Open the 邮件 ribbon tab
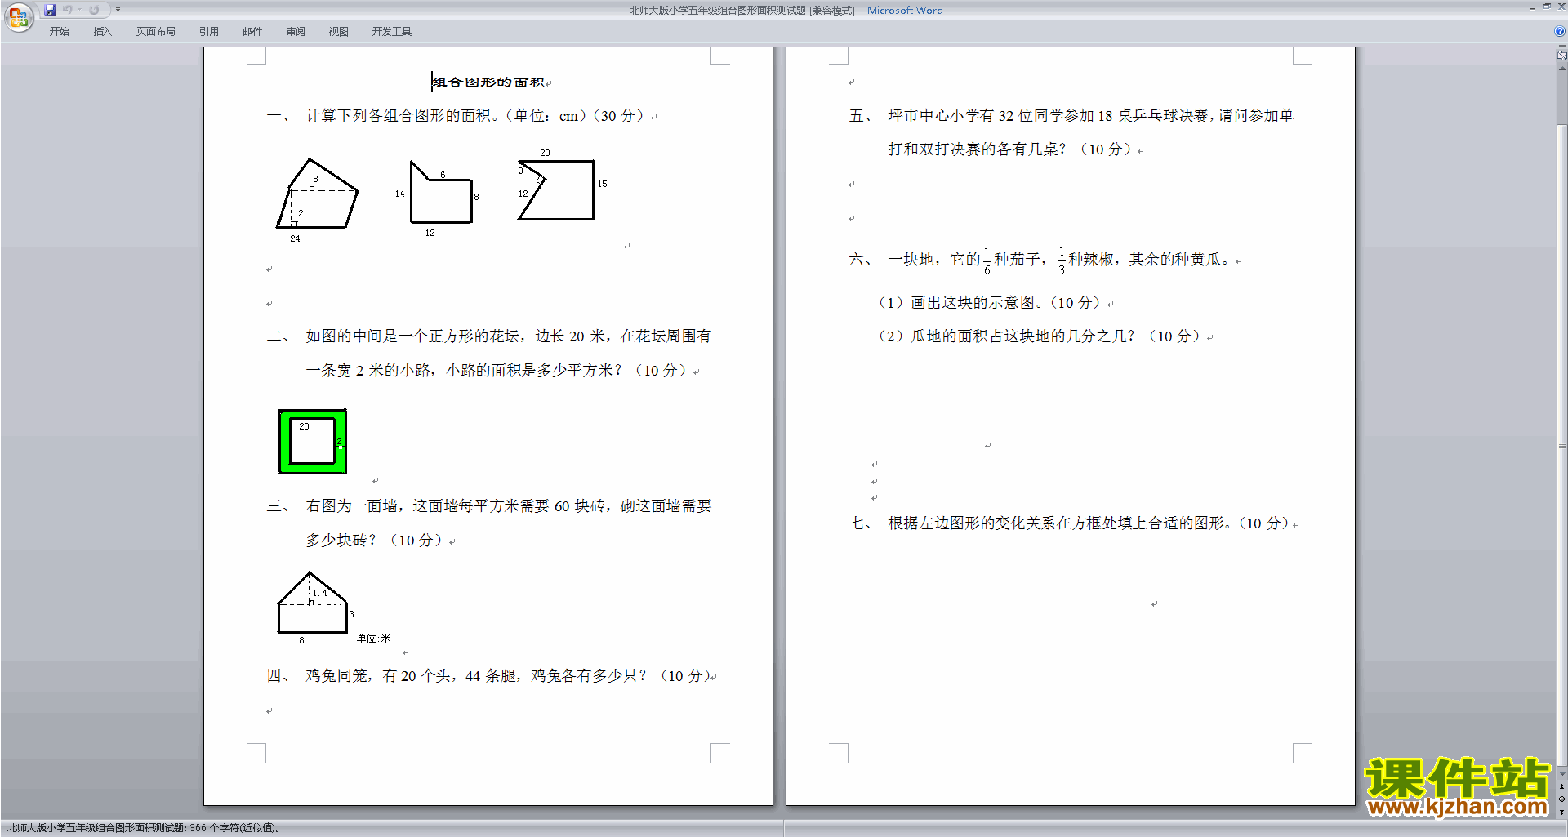The width and height of the screenshot is (1568, 837). [x=252, y=32]
